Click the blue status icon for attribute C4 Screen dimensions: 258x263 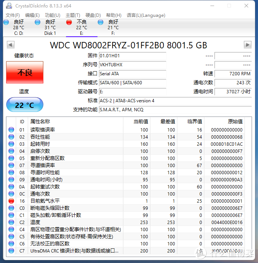(11, 229)
